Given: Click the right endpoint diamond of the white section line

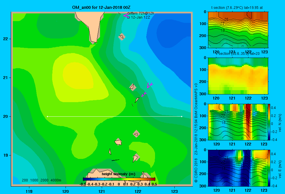Looking at the screenshot, I should [182, 116].
